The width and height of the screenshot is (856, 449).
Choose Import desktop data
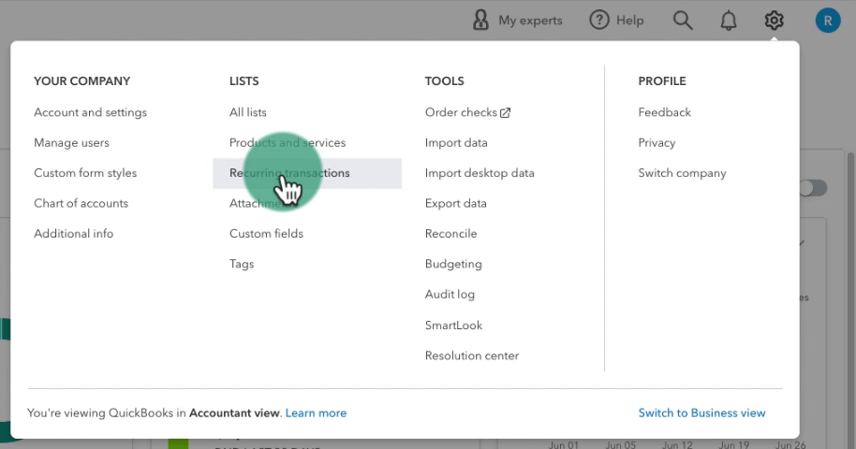(480, 173)
